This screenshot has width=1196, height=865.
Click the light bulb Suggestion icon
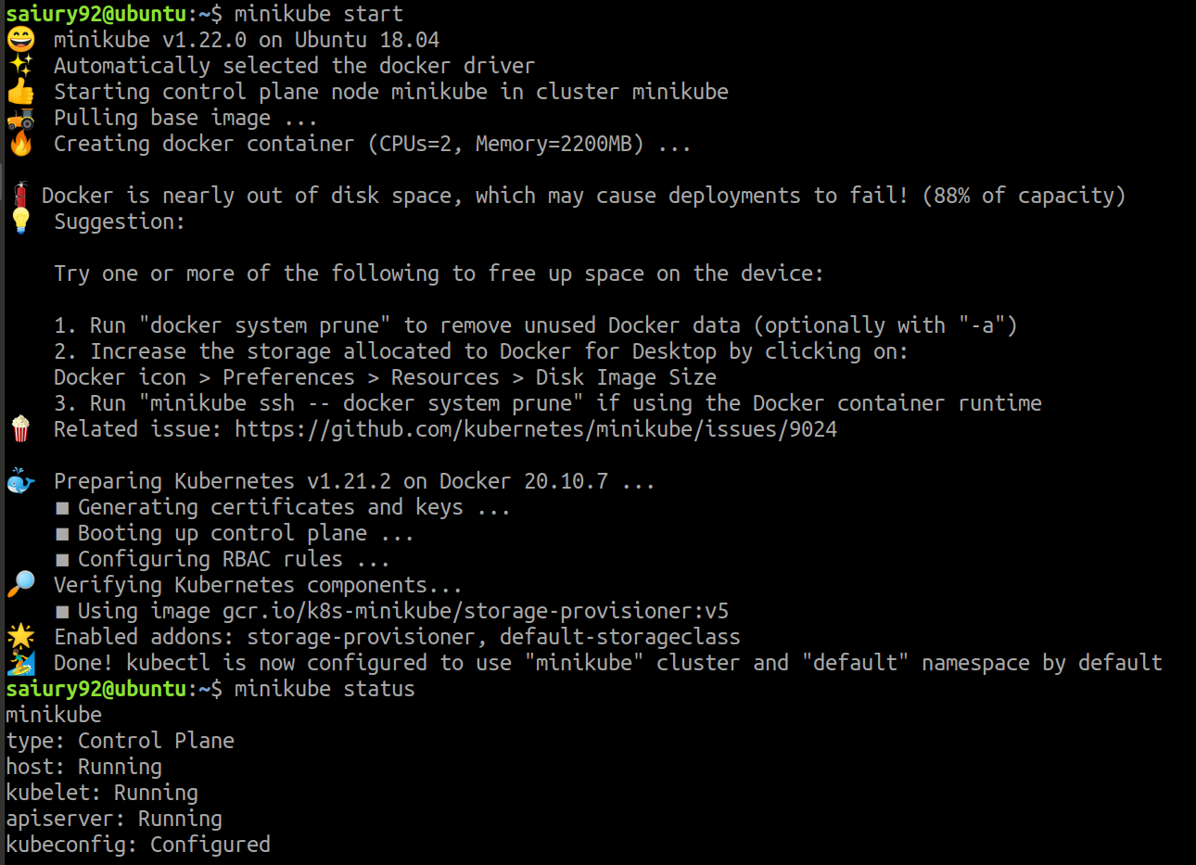pyautogui.click(x=20, y=222)
